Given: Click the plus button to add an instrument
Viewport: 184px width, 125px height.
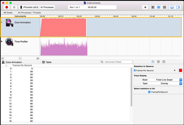Looking at the screenshot, I should [145, 7].
